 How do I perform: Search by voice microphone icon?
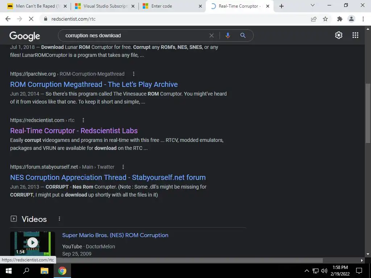(x=228, y=35)
